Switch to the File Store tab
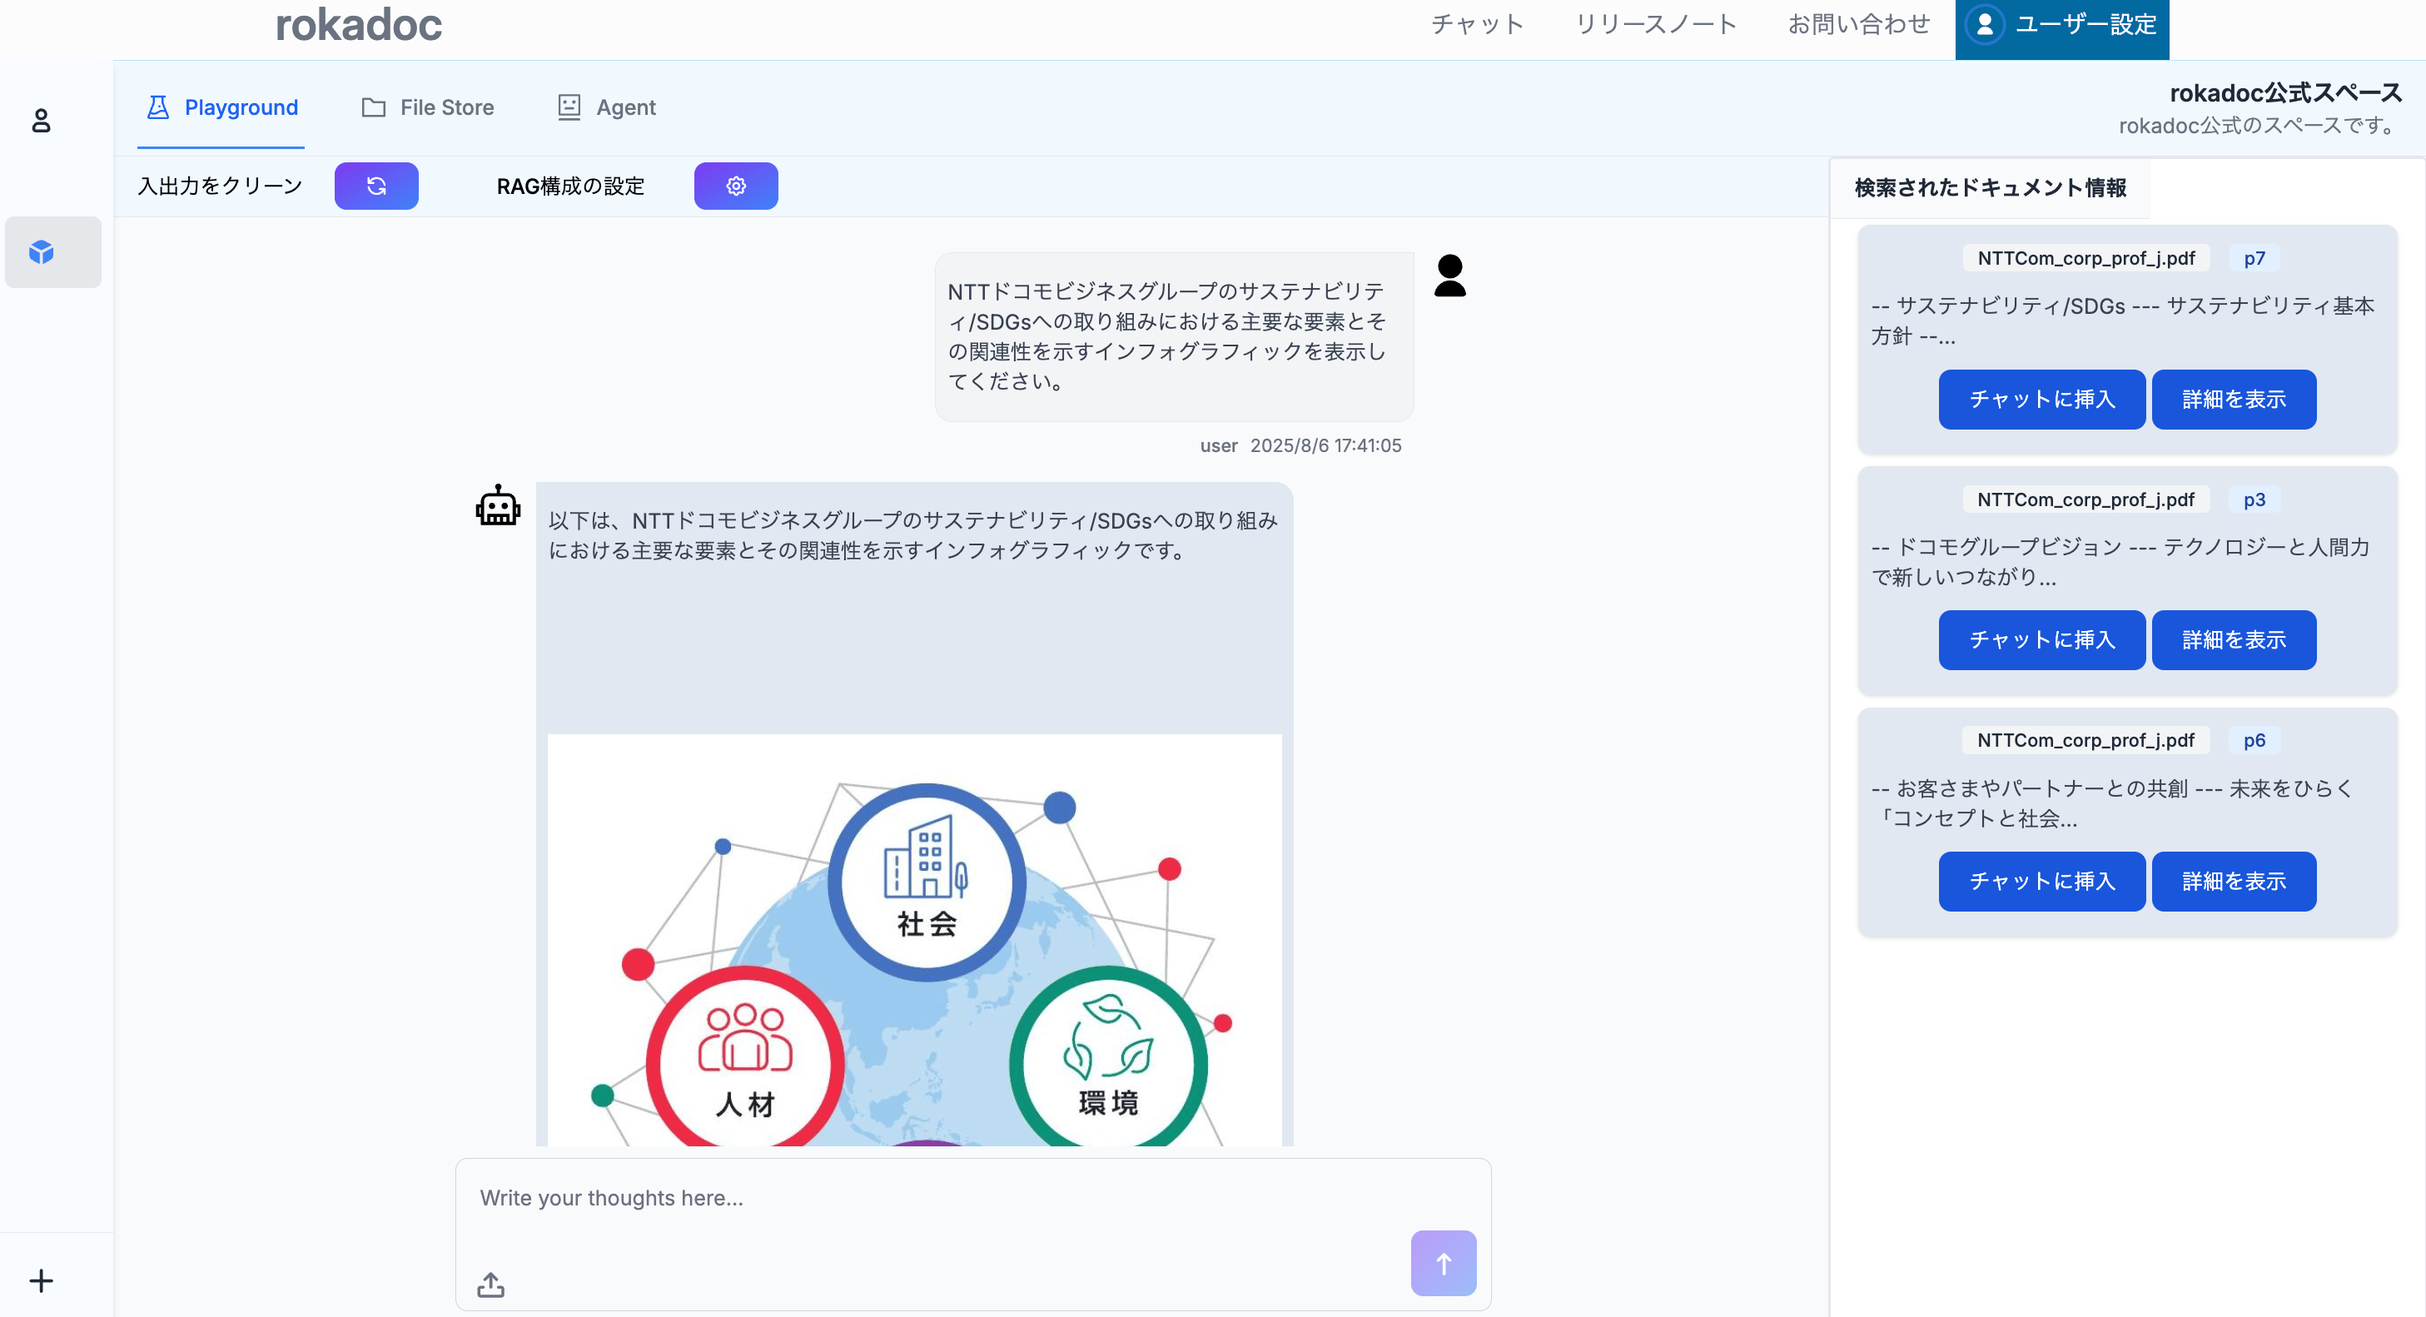 click(428, 107)
